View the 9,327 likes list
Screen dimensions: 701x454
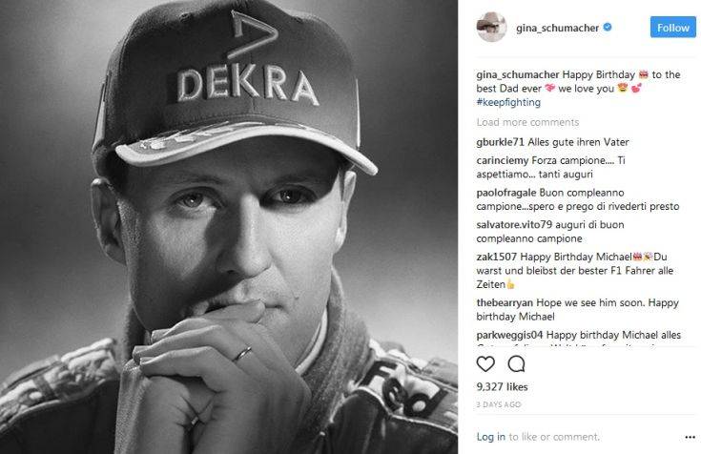point(502,387)
